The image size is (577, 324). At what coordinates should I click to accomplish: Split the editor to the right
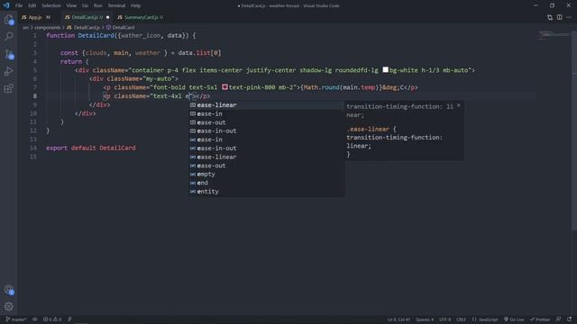pyautogui.click(x=559, y=17)
